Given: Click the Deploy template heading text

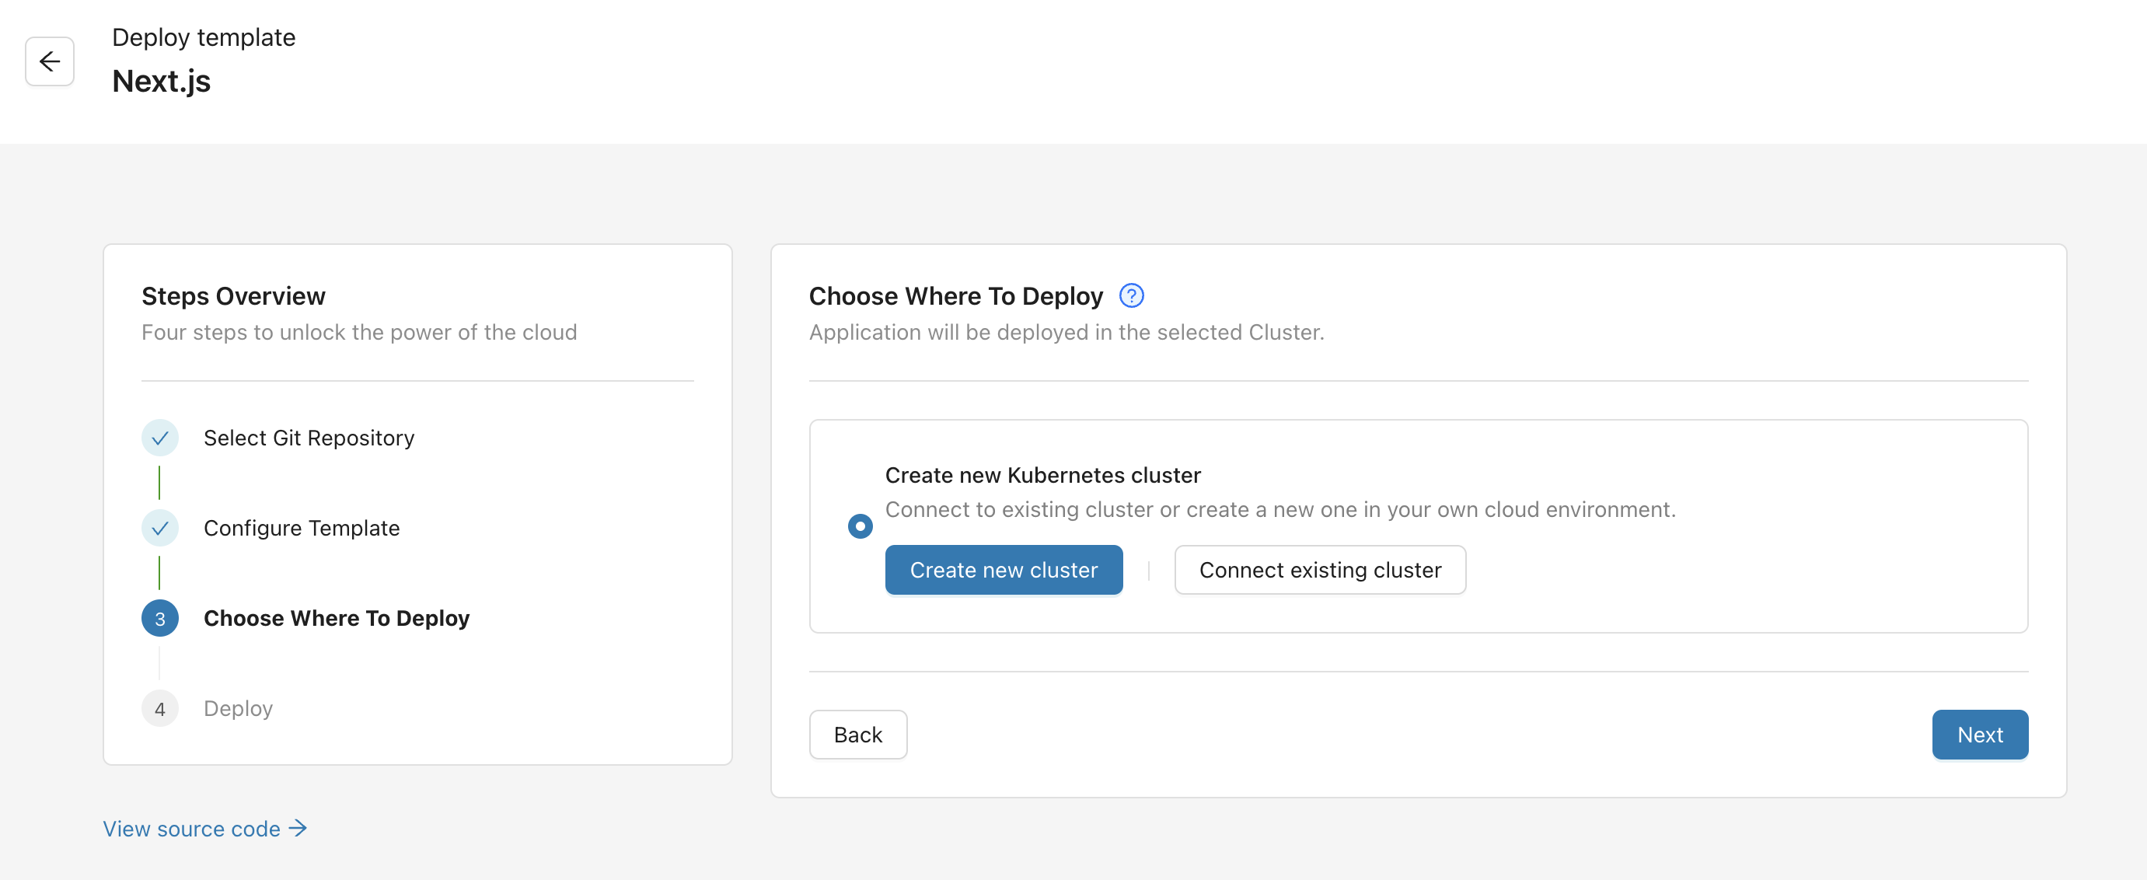Looking at the screenshot, I should tap(204, 37).
